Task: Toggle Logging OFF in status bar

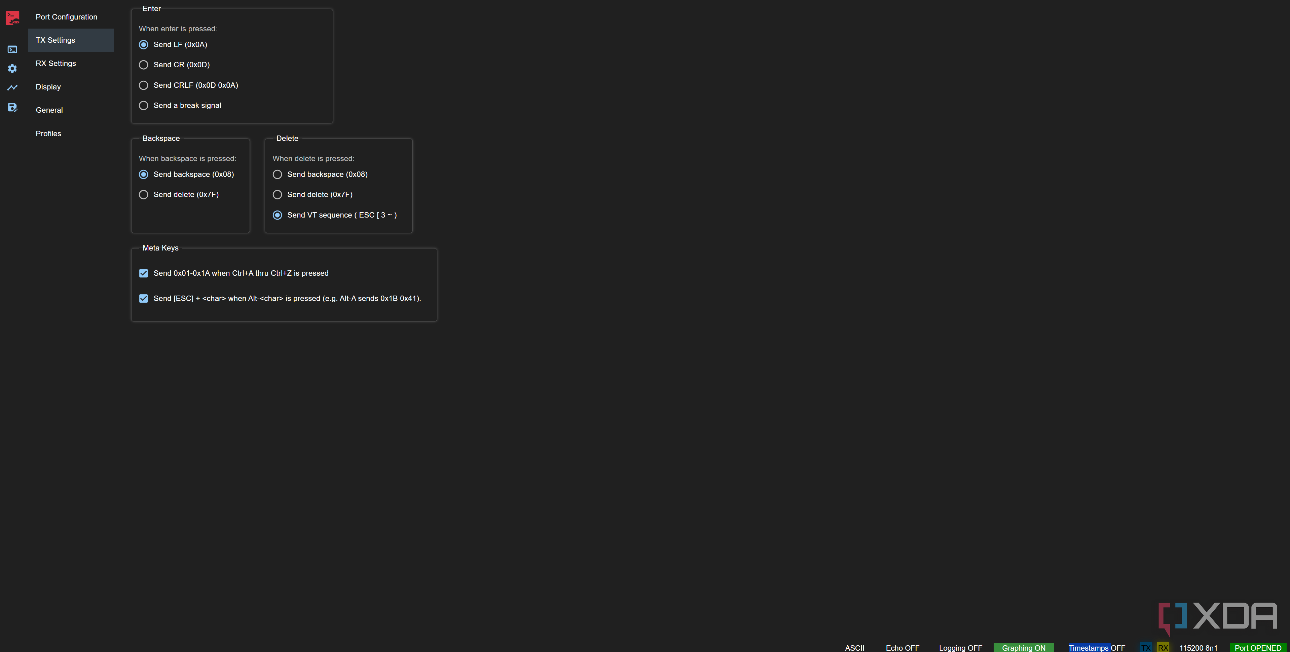Action: (x=960, y=648)
